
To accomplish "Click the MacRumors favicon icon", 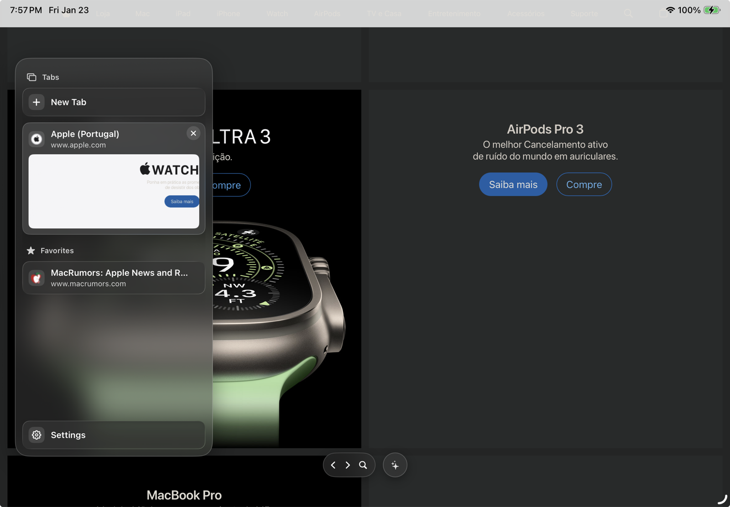I will pyautogui.click(x=36, y=278).
